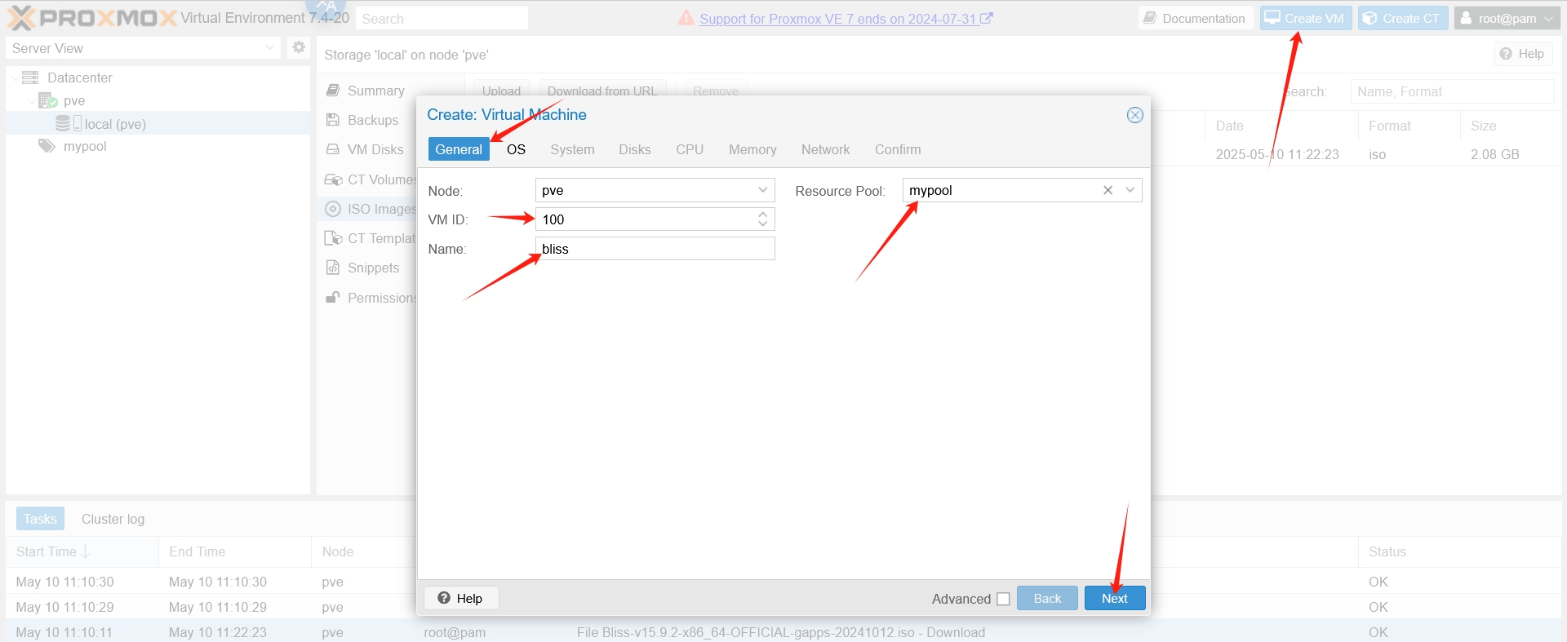Image resolution: width=1567 pixels, height=642 pixels.
Task: Select task row ending May 10 11:22:23
Action: pos(783,631)
